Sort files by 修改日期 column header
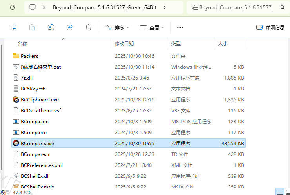290x195 pixels. [x=124, y=43]
